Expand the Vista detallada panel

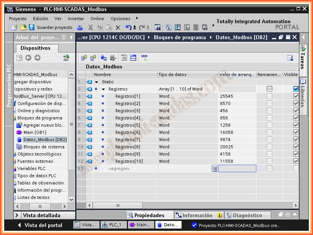pyautogui.click(x=17, y=215)
